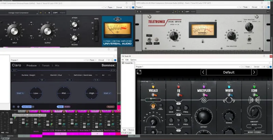Click the Add button in FX chain
273x140 pixels.
[124, 130]
